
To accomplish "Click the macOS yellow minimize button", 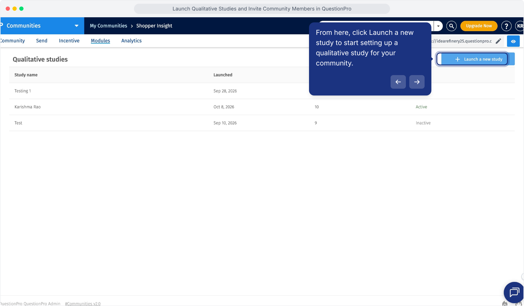I will [x=14, y=8].
